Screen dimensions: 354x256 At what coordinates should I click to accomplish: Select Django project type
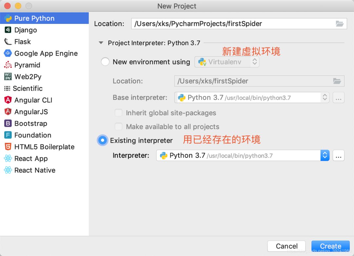pos(44,30)
